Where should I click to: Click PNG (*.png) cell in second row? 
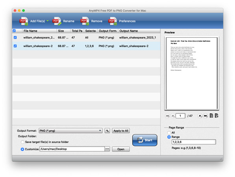pyautogui.click(x=106, y=46)
